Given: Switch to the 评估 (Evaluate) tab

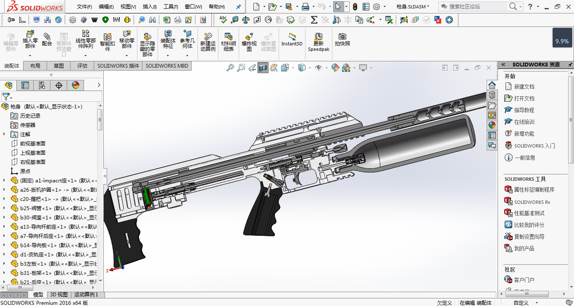Looking at the screenshot, I should pos(82,66).
